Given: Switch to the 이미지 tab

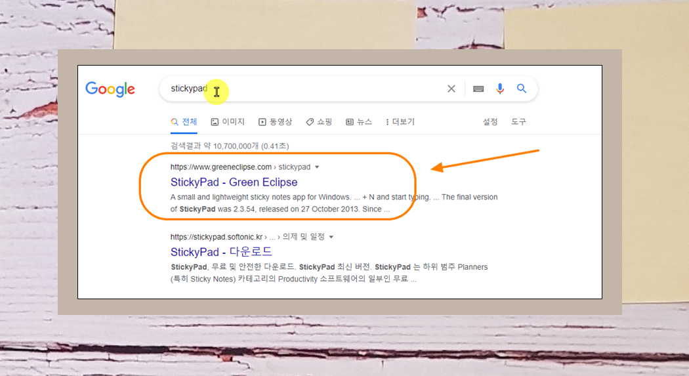Looking at the screenshot, I should point(228,122).
